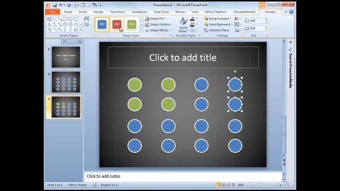Click the Undo icon

click(x=61, y=5)
